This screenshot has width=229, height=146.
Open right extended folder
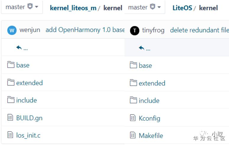(152, 83)
